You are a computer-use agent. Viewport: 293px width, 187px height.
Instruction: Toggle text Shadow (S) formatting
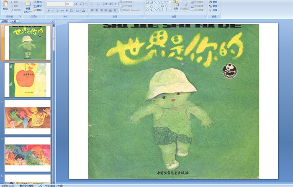pyautogui.click(x=67, y=10)
